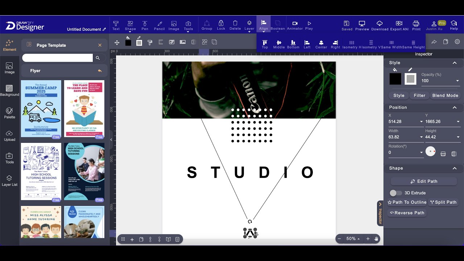This screenshot has width=464, height=261.
Task: Click the template search field
Action: point(57,58)
